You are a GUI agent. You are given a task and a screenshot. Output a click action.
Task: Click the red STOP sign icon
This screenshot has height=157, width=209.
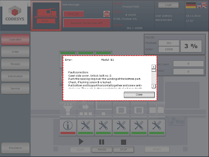pos(107,14)
